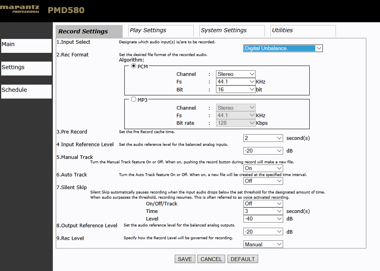
Task: Open the PCM Channel Stereo dropdown
Action: tap(235, 74)
